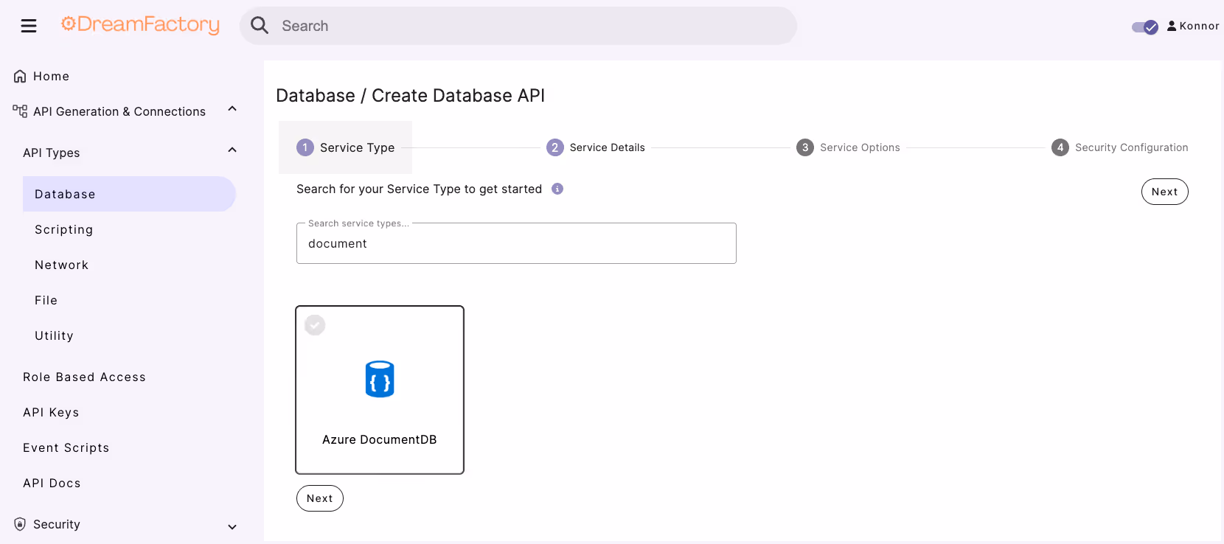Go to the Service Details step
Screen dimensions: 1224x544
pos(596,147)
